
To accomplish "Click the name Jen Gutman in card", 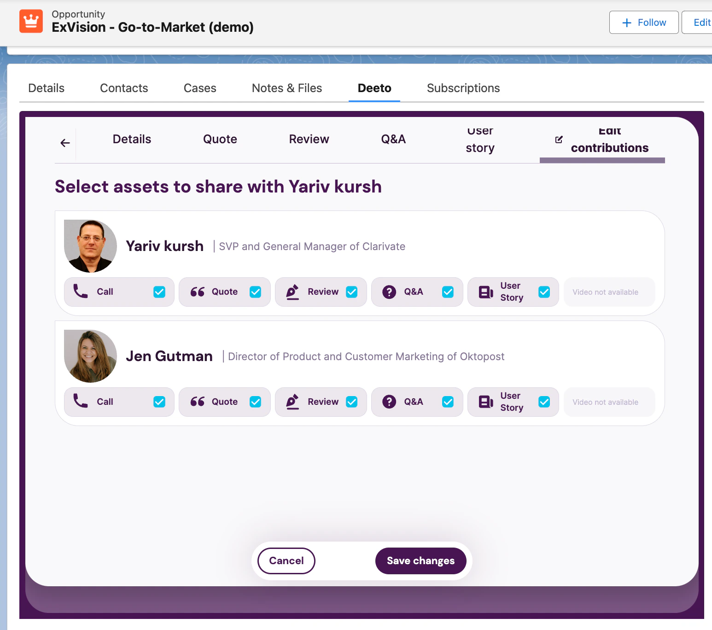I will click(x=169, y=356).
